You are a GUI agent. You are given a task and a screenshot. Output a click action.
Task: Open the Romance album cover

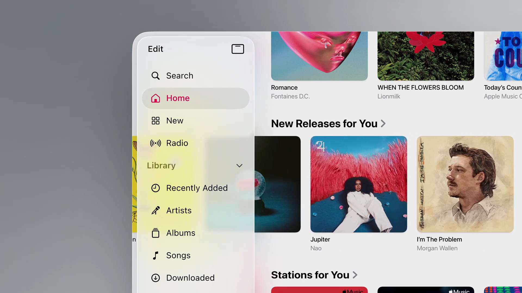coord(319,56)
